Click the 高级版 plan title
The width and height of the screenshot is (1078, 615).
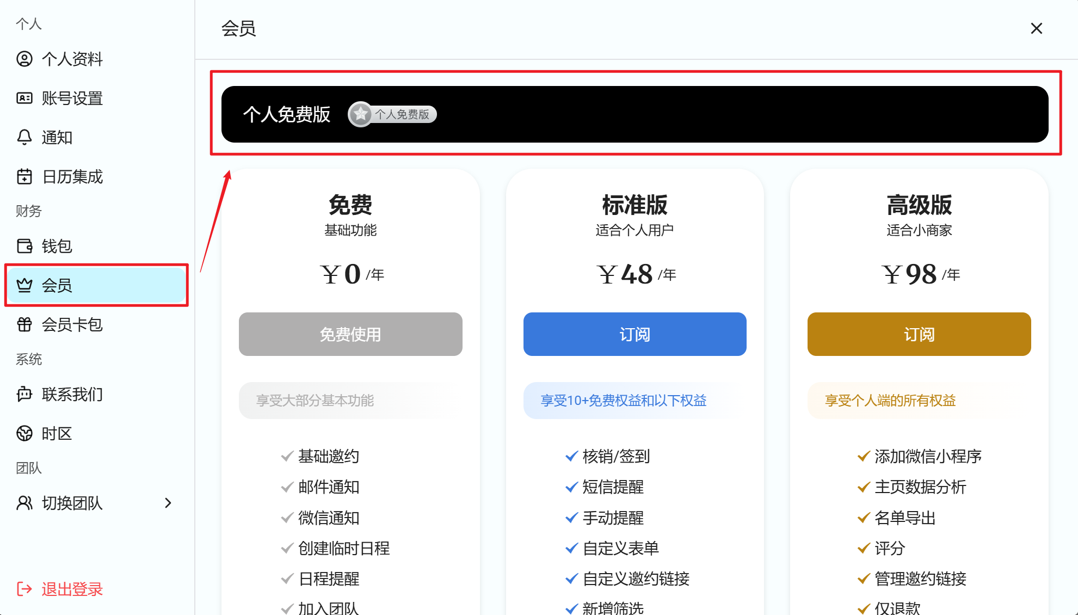[x=919, y=205]
